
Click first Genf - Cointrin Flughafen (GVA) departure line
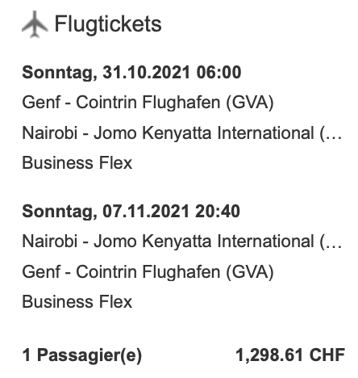pyautogui.click(x=148, y=103)
